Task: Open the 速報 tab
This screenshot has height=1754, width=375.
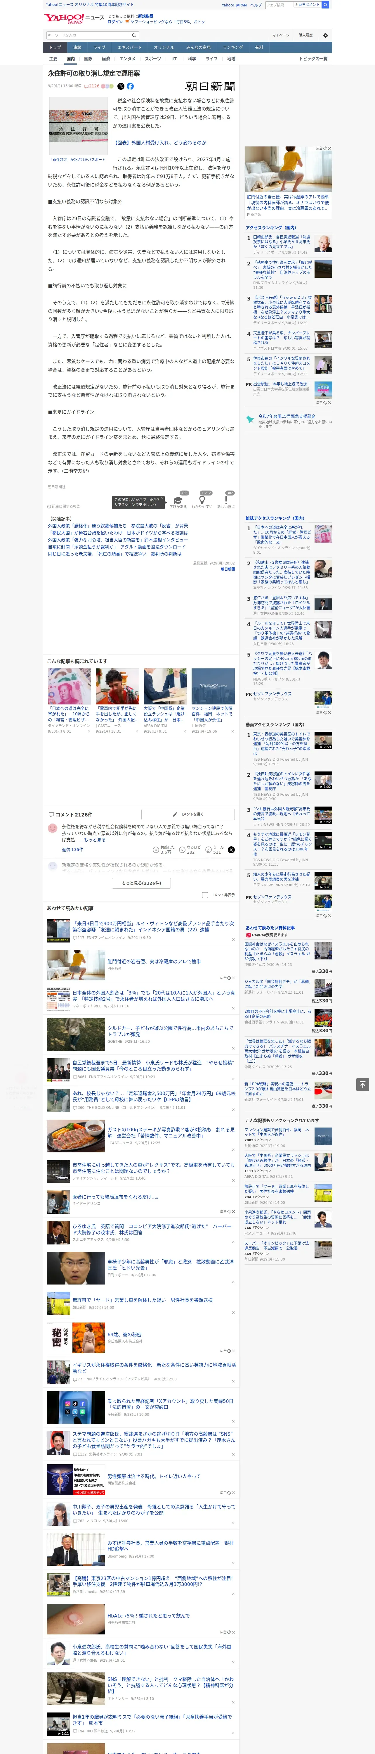Action: coord(77,48)
